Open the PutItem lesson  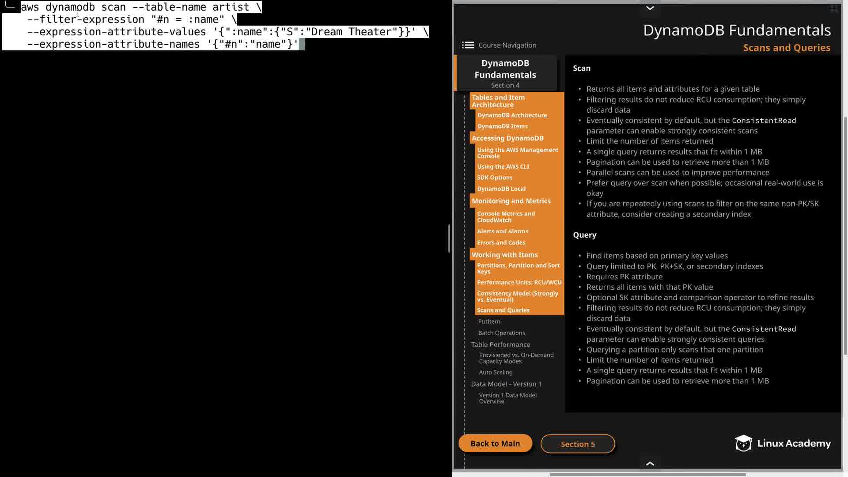click(x=489, y=321)
